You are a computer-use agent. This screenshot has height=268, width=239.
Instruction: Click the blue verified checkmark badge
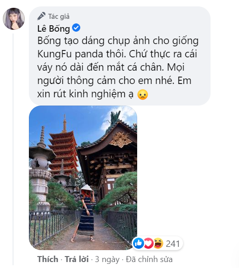(x=76, y=28)
